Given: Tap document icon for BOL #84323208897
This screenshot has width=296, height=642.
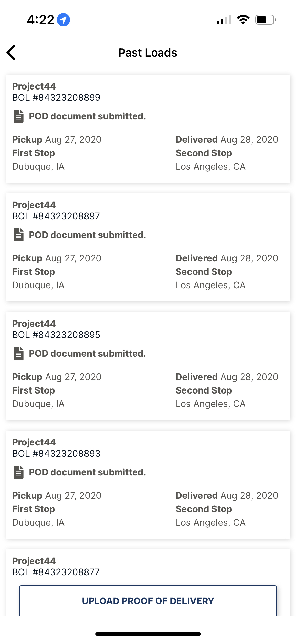Looking at the screenshot, I should [18, 235].
